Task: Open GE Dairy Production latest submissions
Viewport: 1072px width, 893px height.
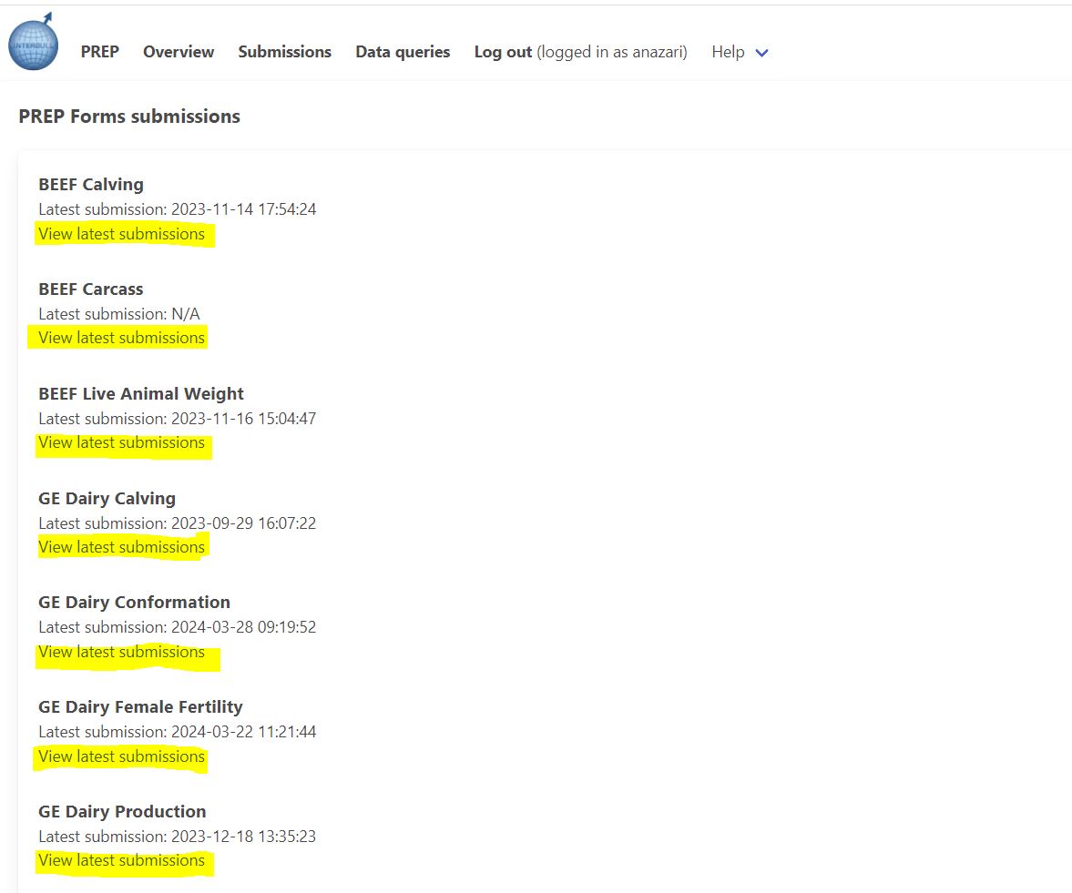Action: click(x=121, y=860)
